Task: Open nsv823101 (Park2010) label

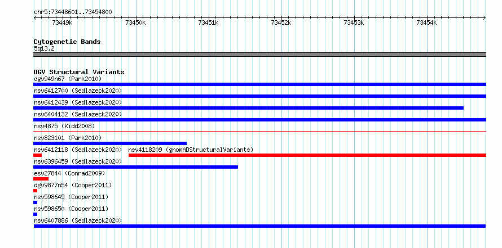Action: (68, 138)
